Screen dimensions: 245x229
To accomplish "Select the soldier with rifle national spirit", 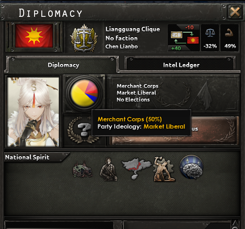I will tap(109, 169).
